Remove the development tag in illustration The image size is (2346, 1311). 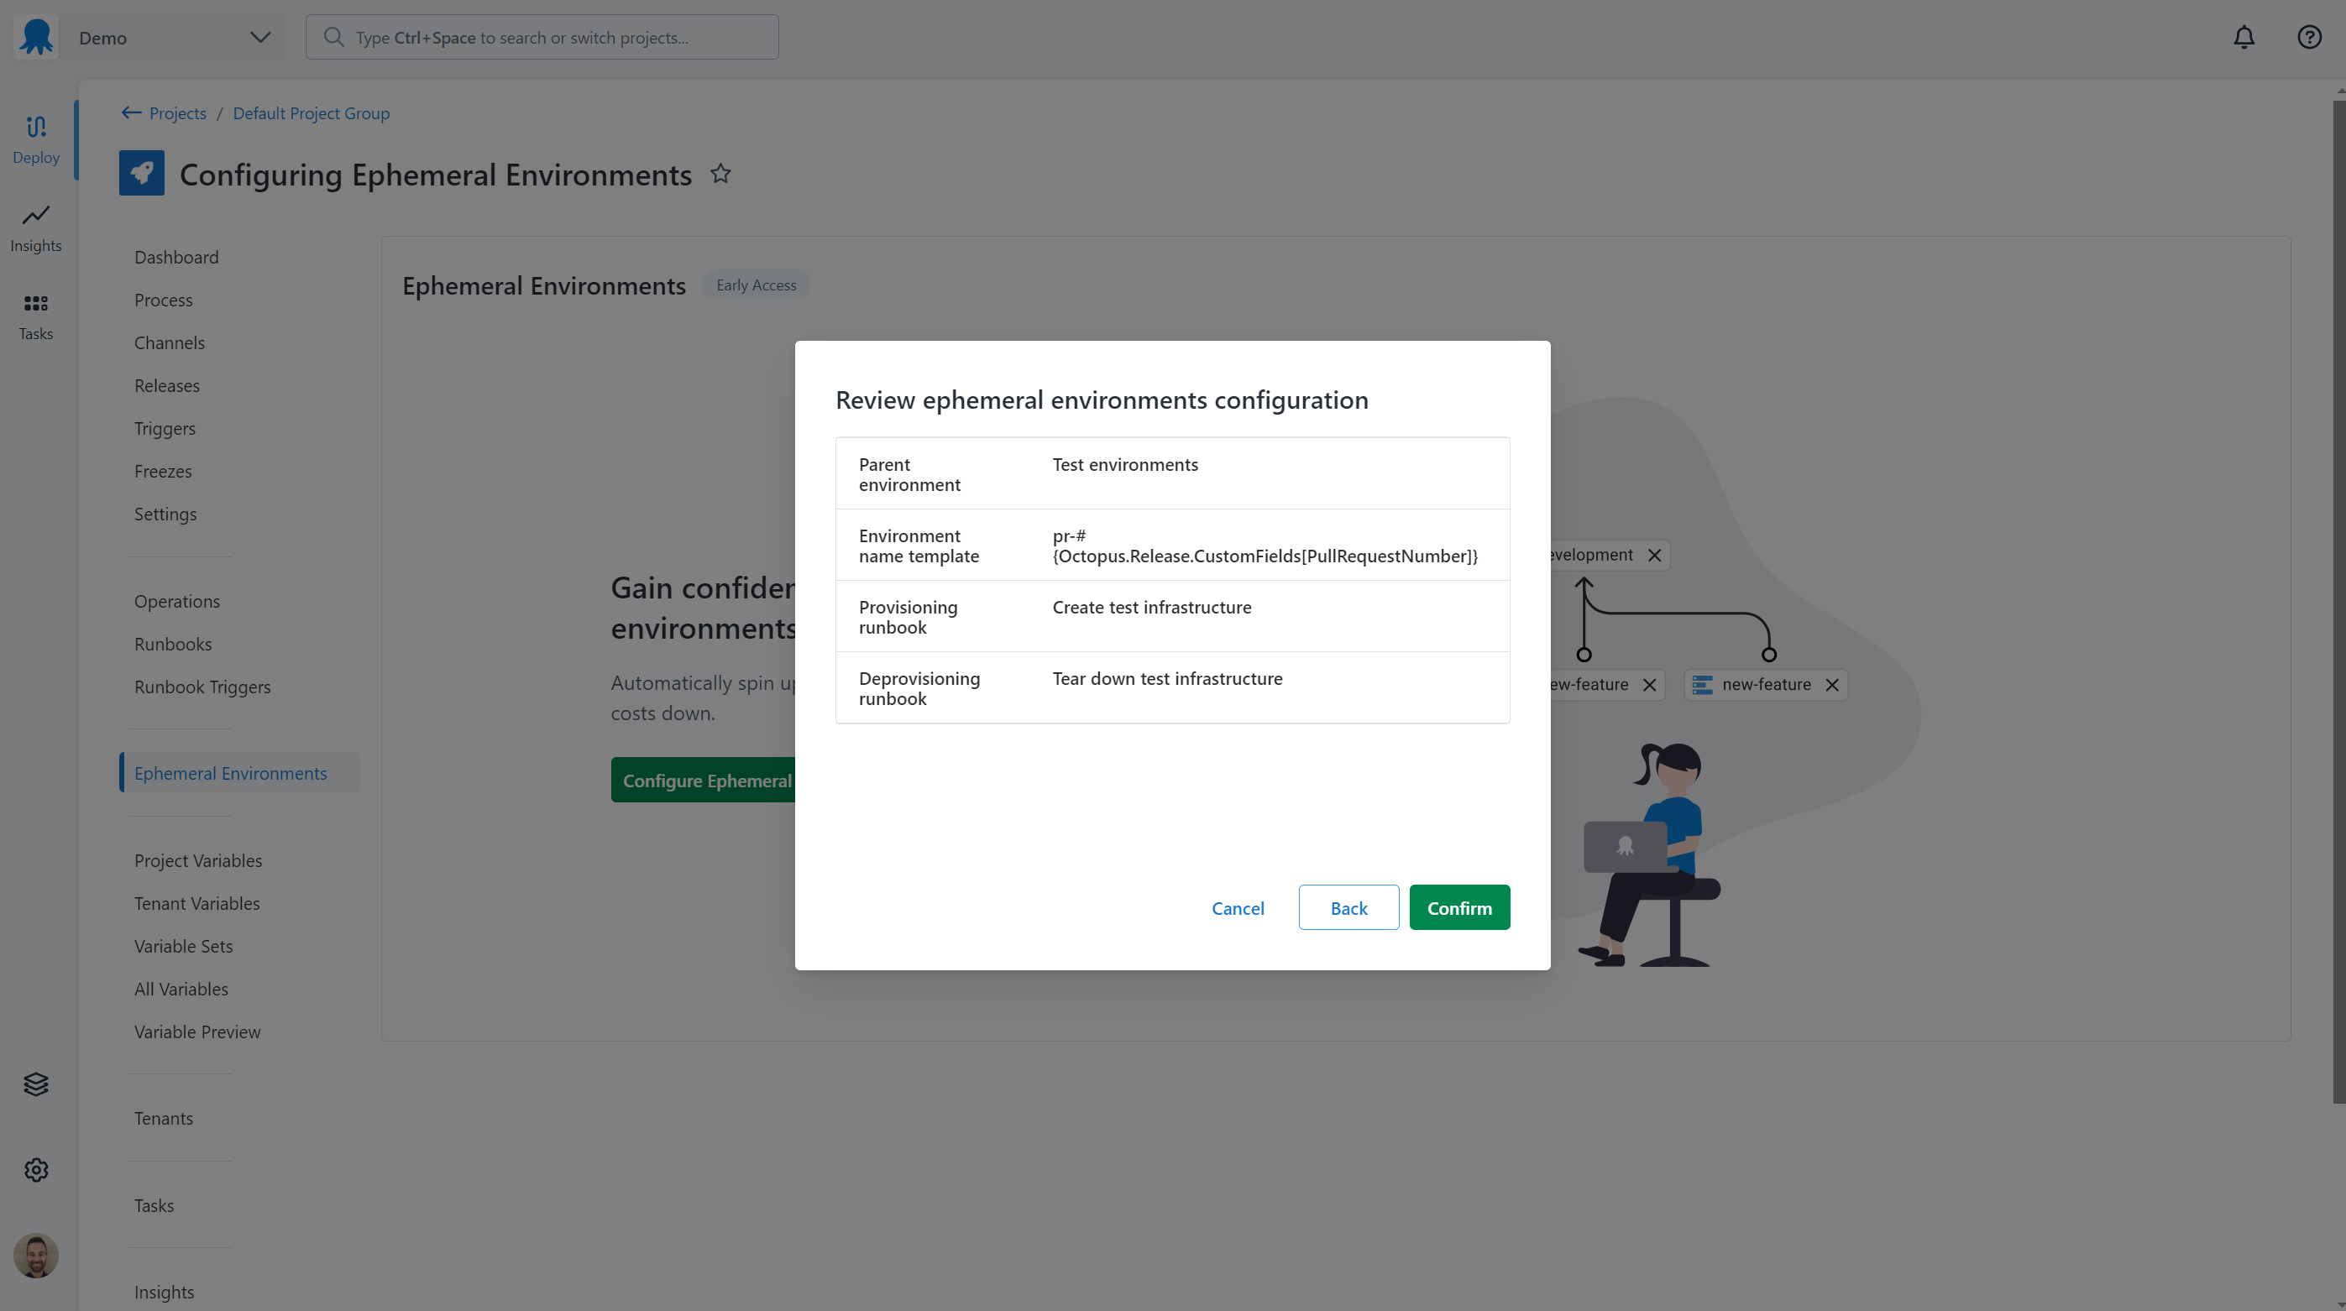point(1655,555)
